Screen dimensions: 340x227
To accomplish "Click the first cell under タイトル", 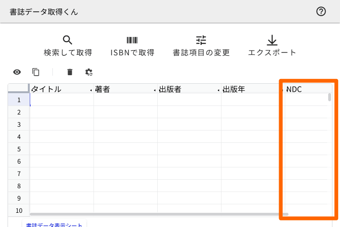I will pyautogui.click(x=62, y=100).
